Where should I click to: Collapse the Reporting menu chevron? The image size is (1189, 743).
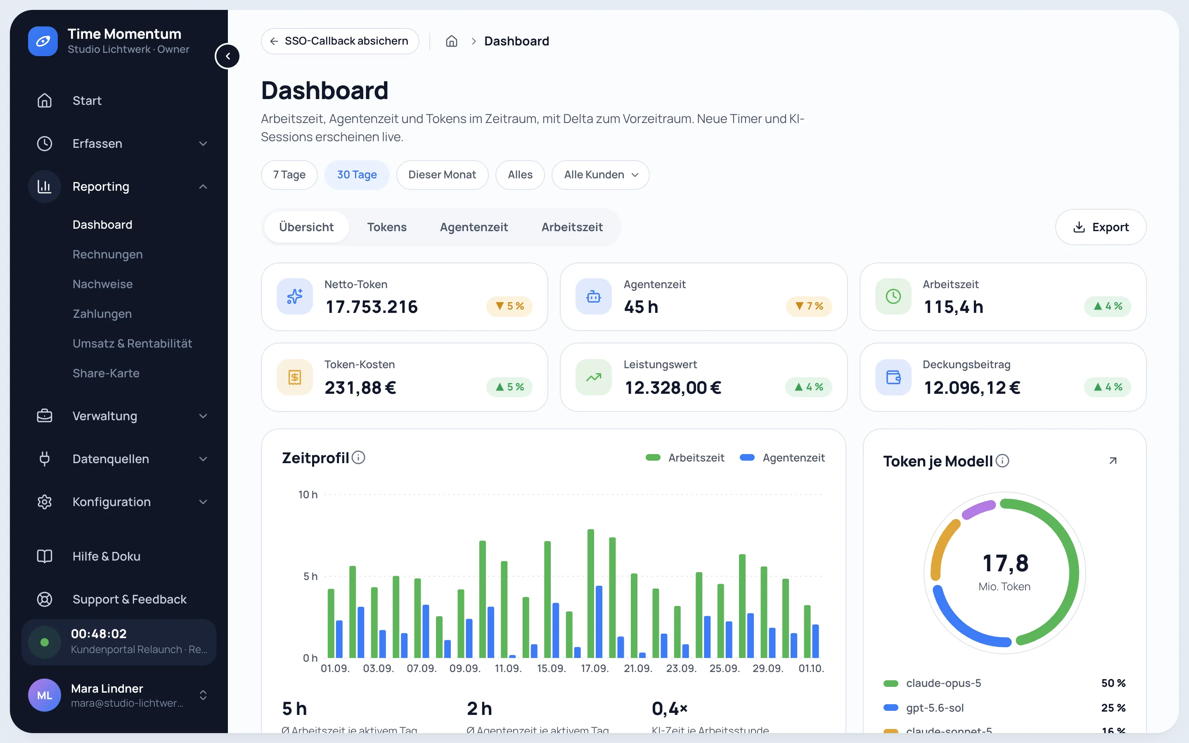pos(203,186)
